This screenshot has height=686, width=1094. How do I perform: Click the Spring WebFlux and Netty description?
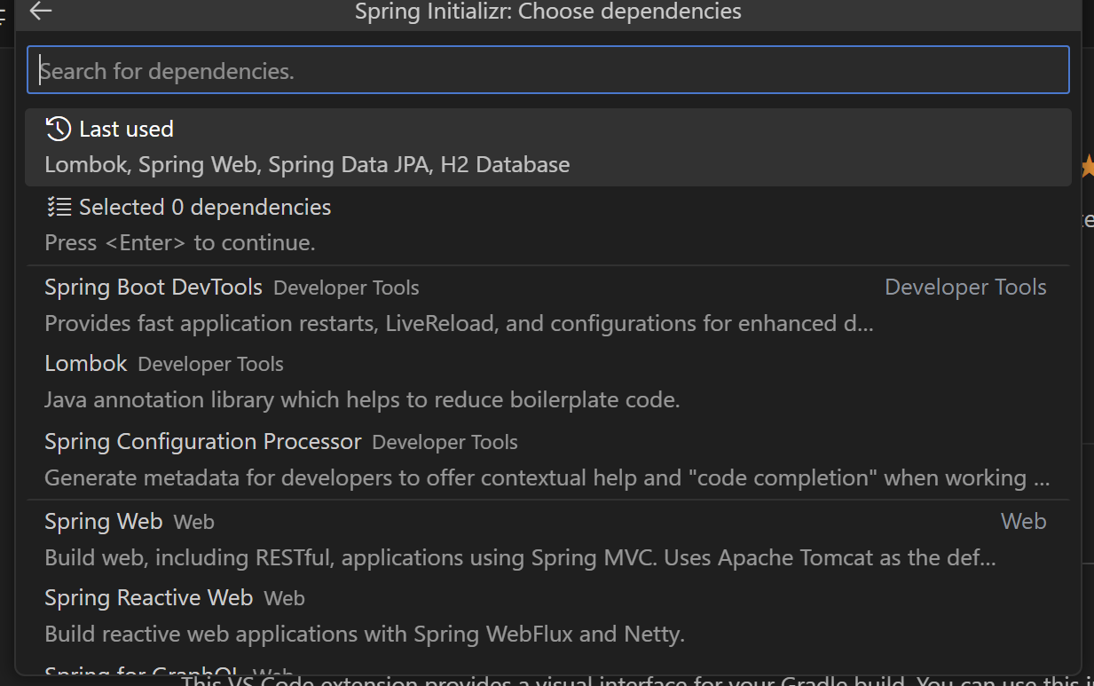click(x=365, y=635)
